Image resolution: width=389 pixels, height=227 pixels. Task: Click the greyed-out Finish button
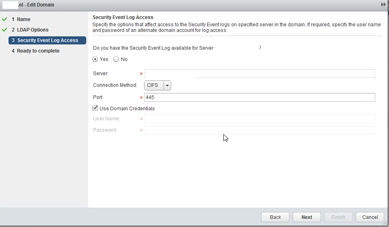tap(338, 217)
